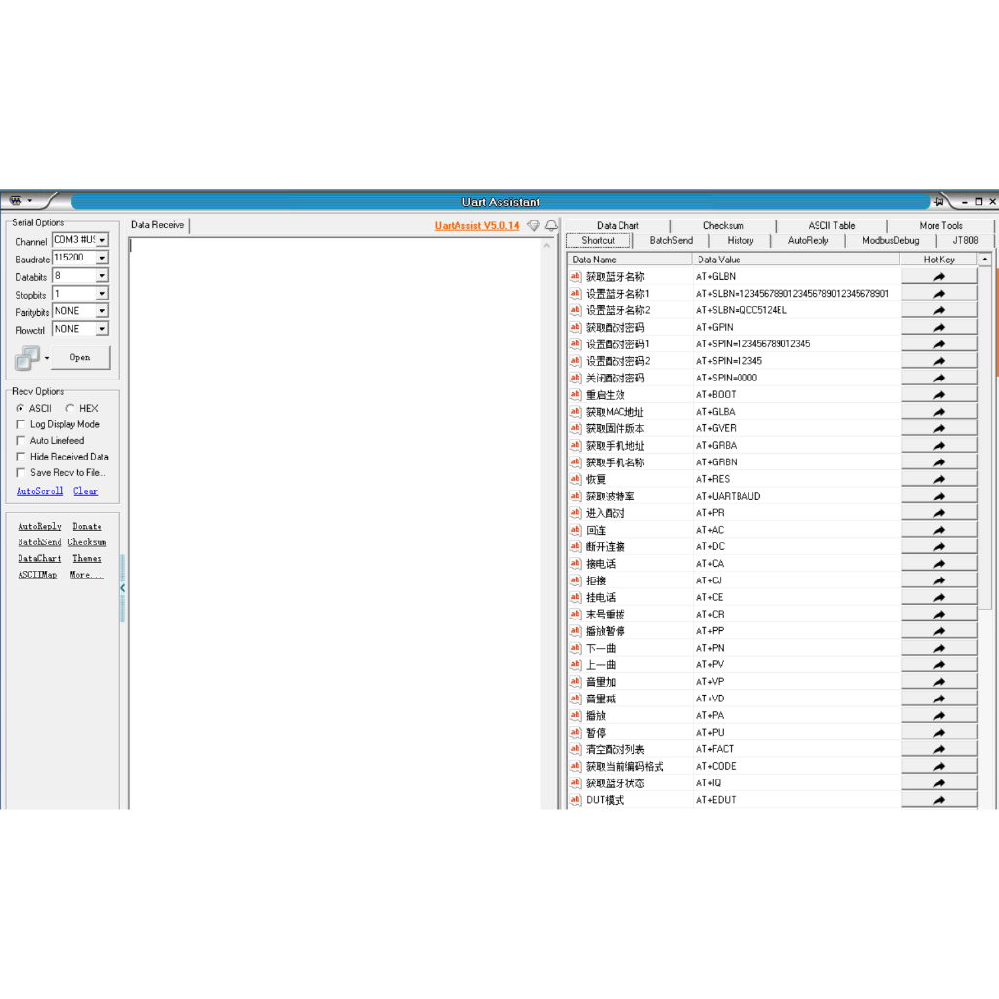This screenshot has height=999, width=999.
Task: Open the Checksum tab
Action: pyautogui.click(x=723, y=225)
